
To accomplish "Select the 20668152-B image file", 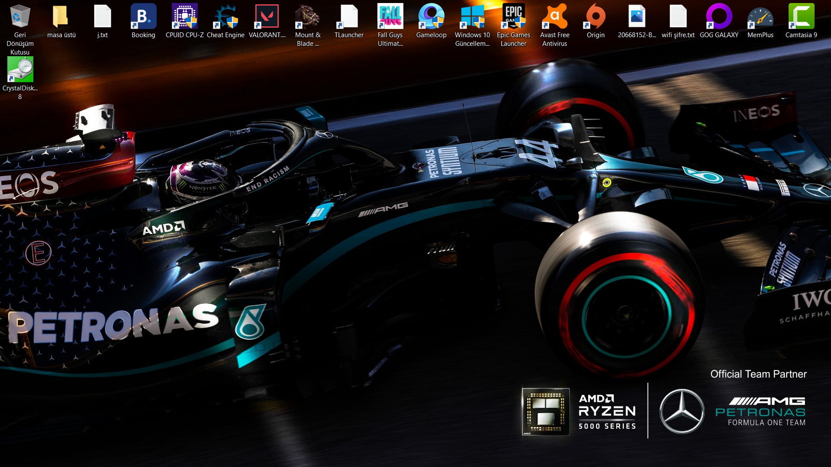I will click(x=637, y=21).
